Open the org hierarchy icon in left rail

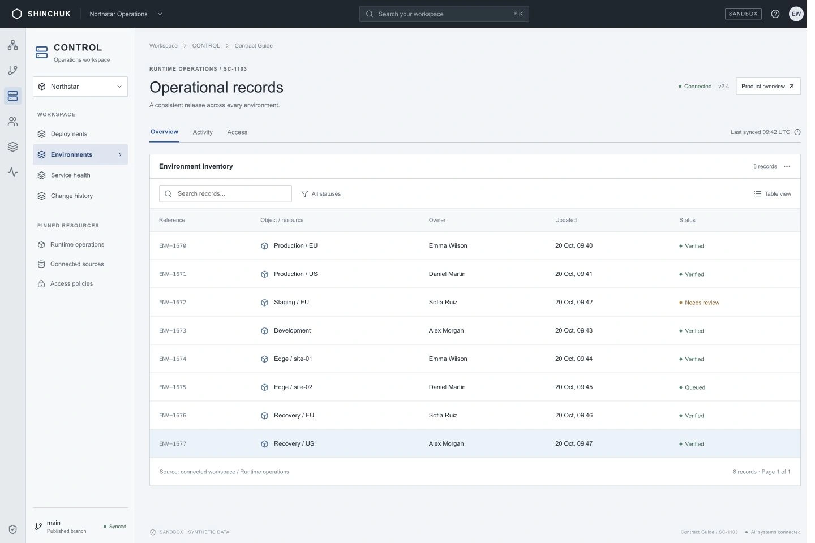click(12, 45)
